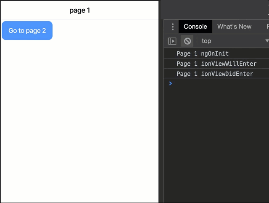The image size is (269, 203).
Task: Select the Page 1 ionViewWillEnter log line
Action: pos(216,64)
